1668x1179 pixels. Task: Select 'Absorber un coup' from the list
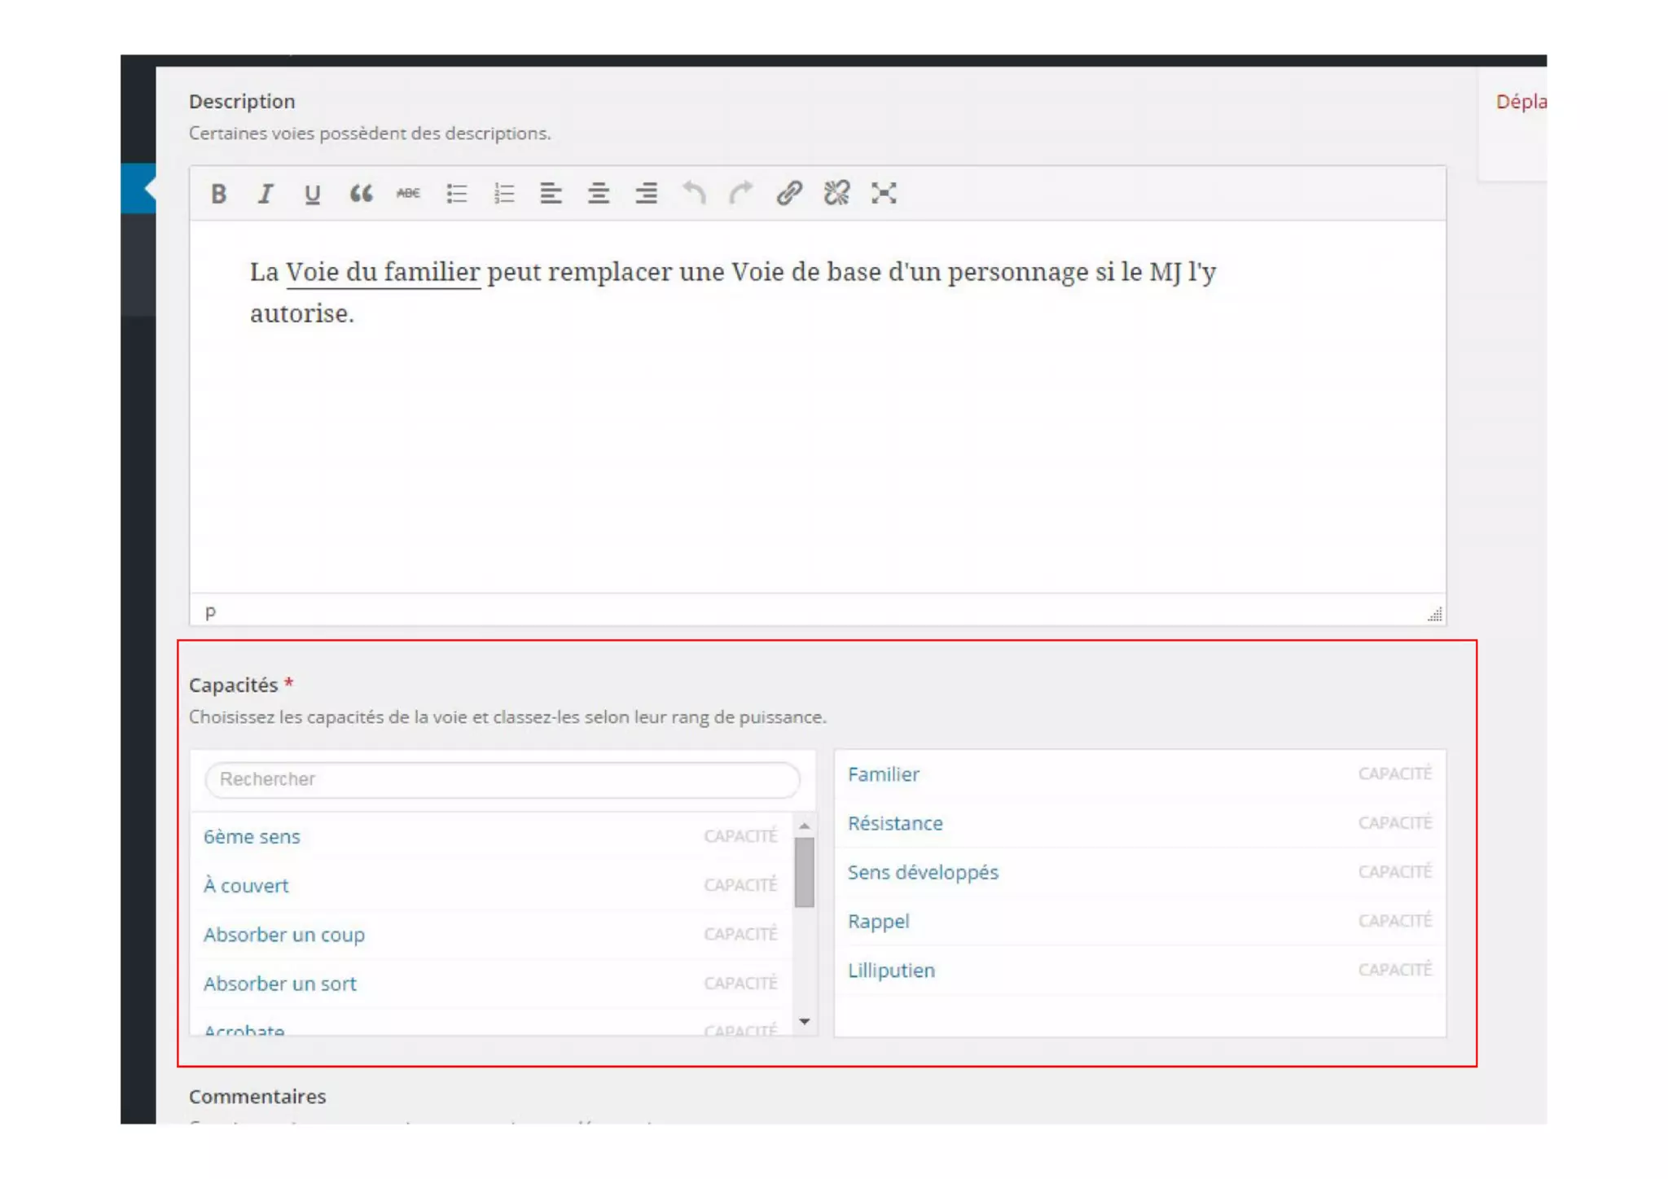point(284,934)
